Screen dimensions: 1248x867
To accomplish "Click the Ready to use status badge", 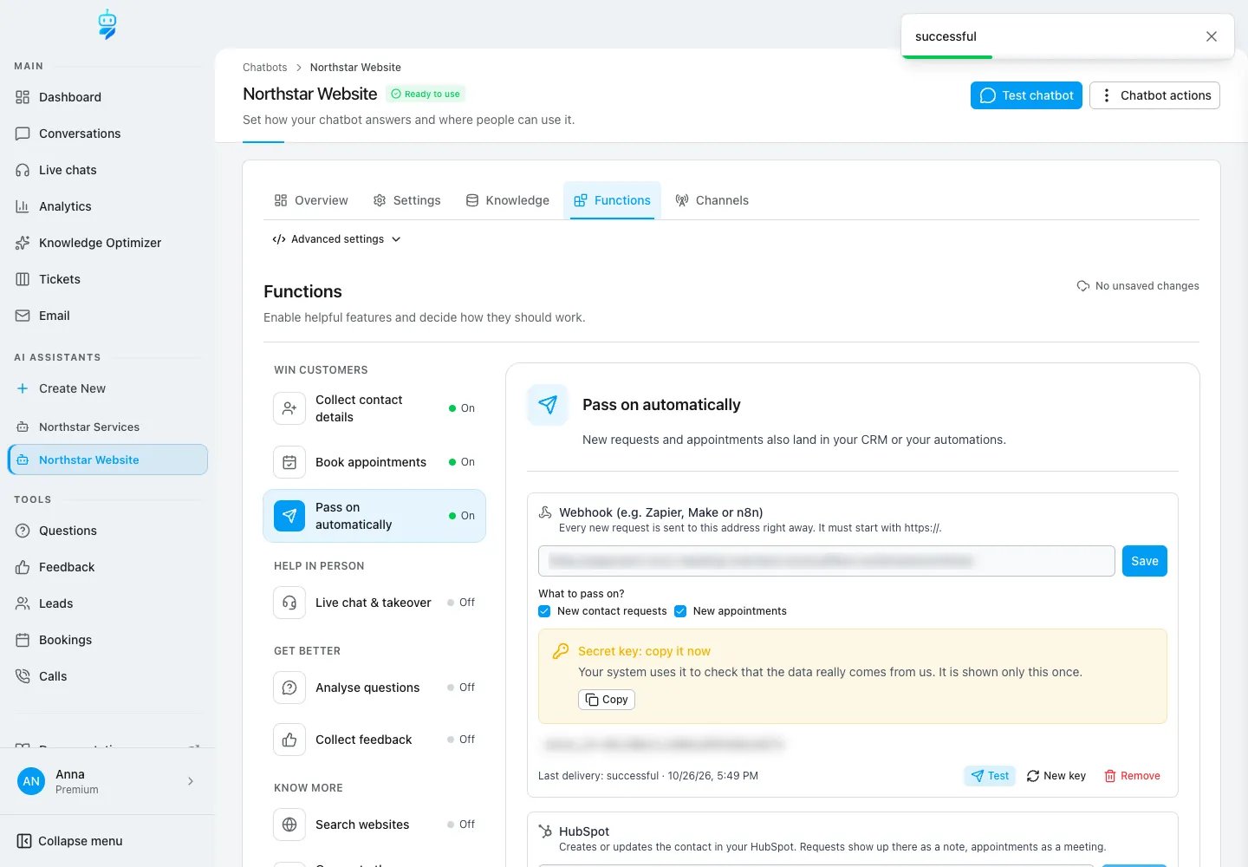I will point(426,94).
